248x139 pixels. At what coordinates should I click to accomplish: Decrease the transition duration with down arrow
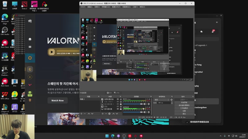[x=172, y=103]
